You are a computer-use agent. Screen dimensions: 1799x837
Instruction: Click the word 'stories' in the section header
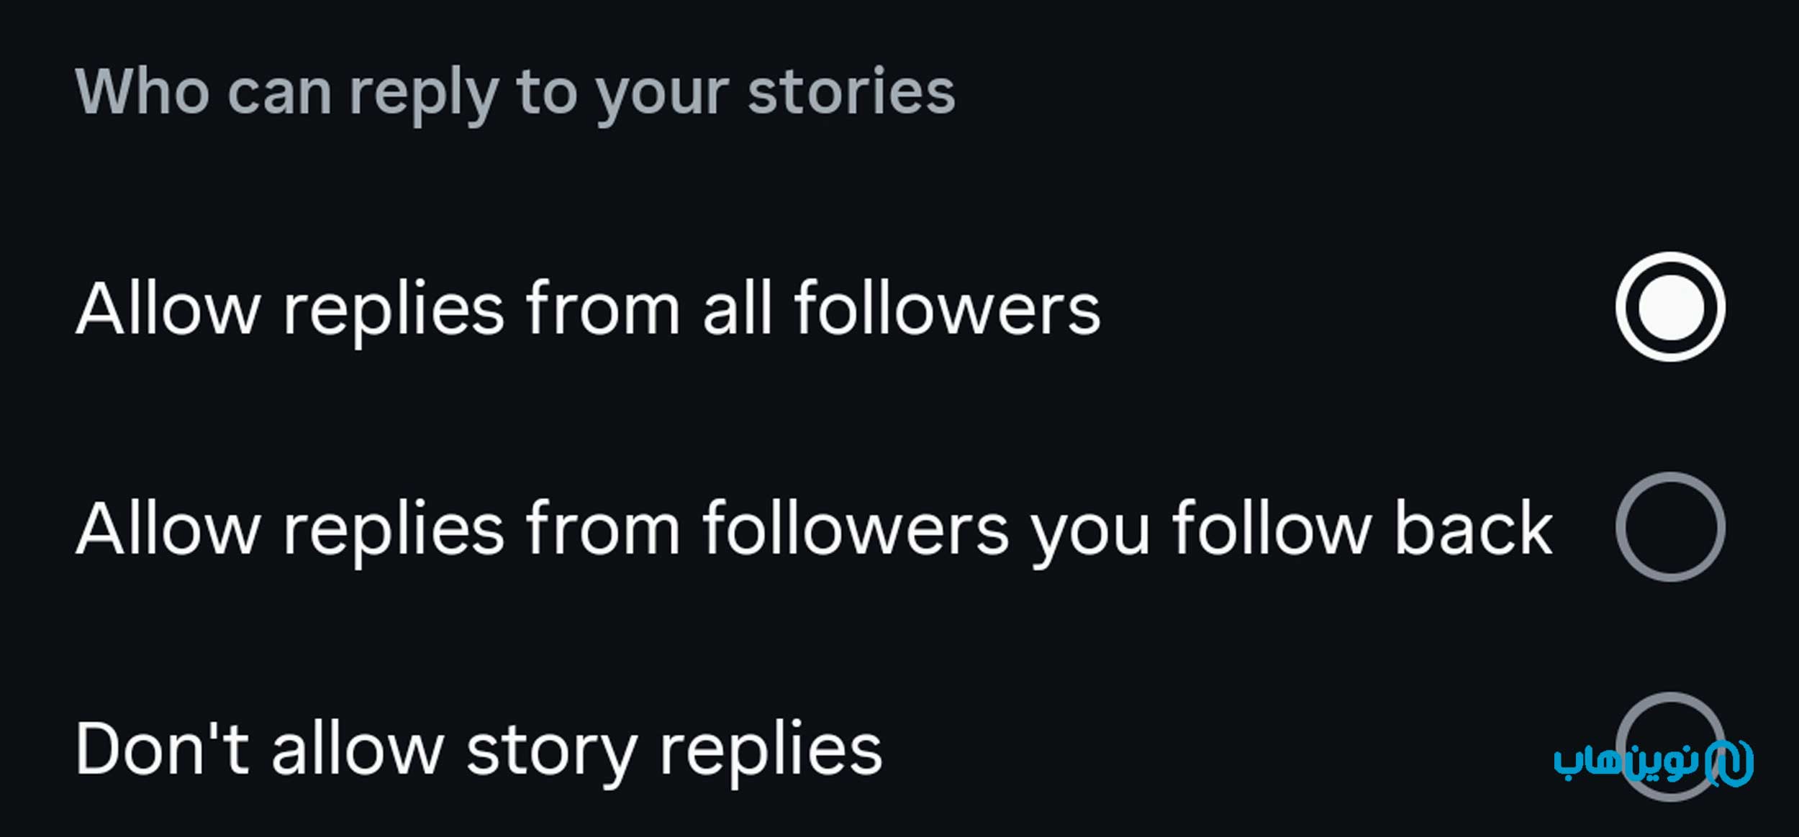pyautogui.click(x=851, y=92)
